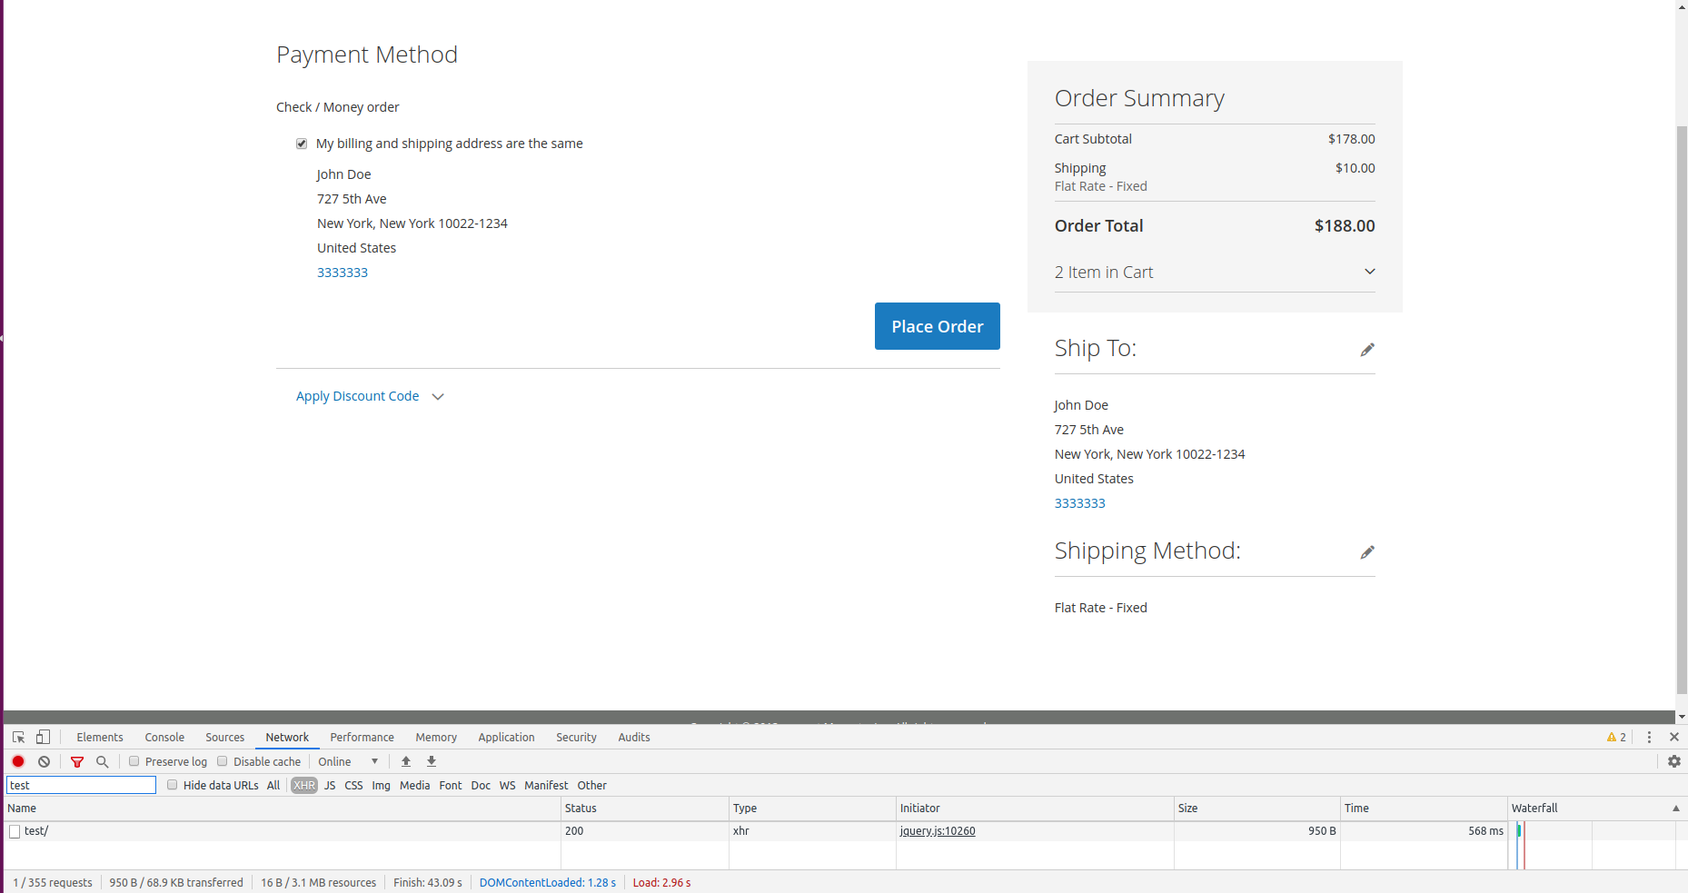The height and width of the screenshot is (893, 1688).
Task: Open the Security tab
Action: [x=576, y=737]
